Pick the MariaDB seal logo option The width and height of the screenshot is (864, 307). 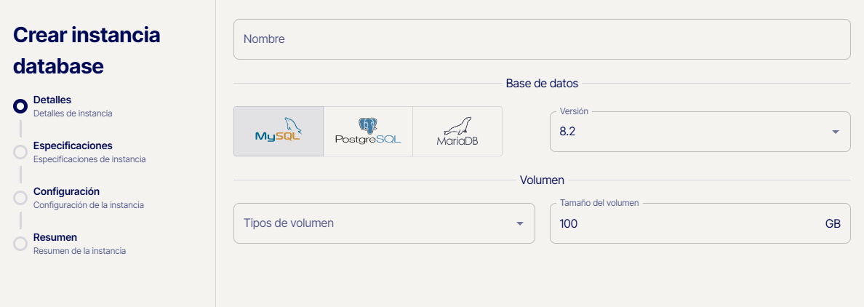point(457,131)
